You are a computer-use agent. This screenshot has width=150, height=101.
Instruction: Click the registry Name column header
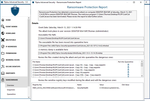87,85
